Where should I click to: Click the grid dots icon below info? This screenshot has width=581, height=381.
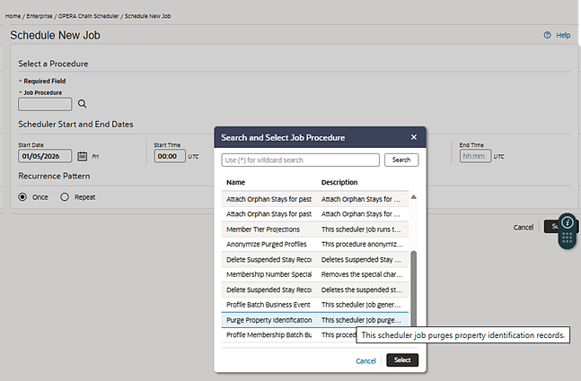point(568,238)
